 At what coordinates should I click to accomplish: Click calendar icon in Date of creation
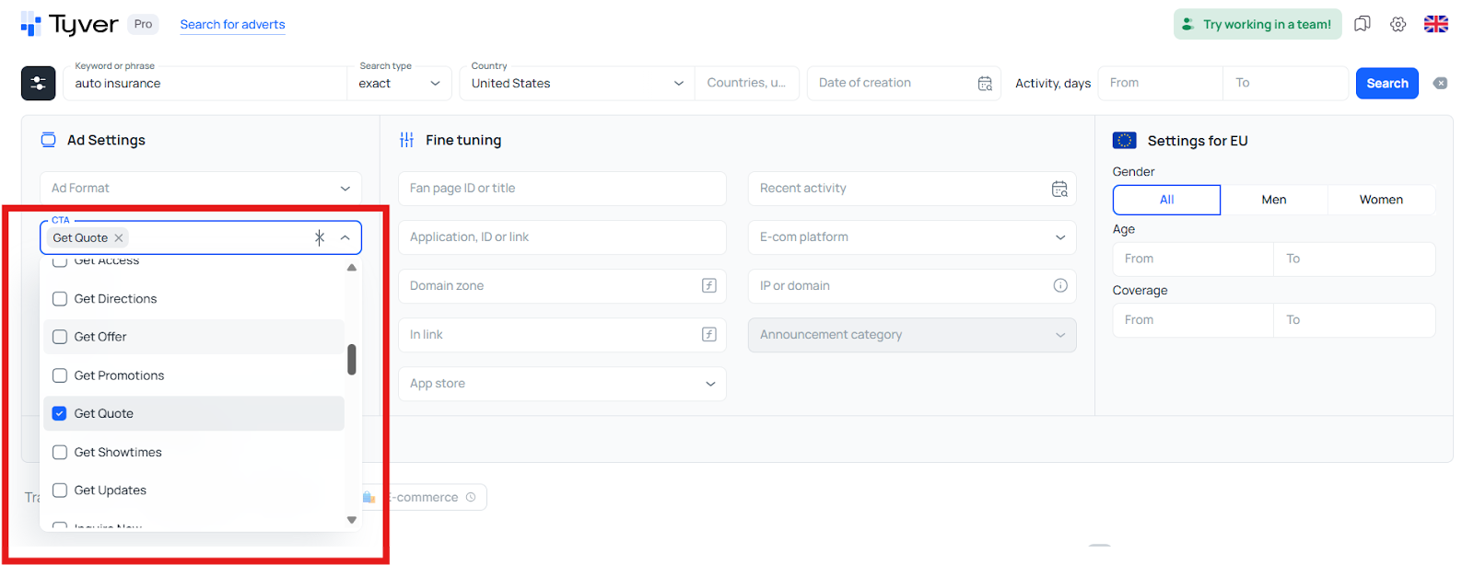pyautogui.click(x=985, y=83)
